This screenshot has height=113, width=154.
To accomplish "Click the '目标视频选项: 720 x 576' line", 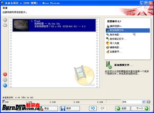I will tap(60, 26).
